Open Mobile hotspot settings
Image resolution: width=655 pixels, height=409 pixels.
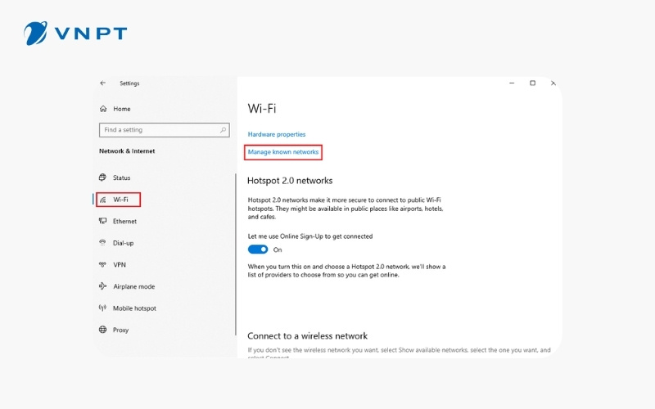click(x=134, y=308)
